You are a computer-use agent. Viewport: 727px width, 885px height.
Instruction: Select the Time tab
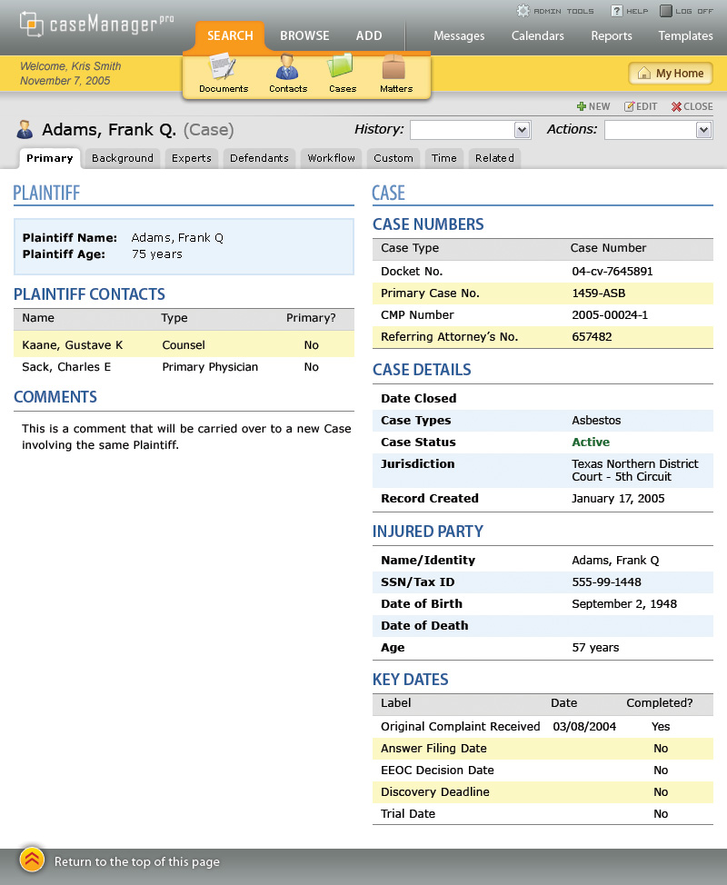(x=444, y=158)
